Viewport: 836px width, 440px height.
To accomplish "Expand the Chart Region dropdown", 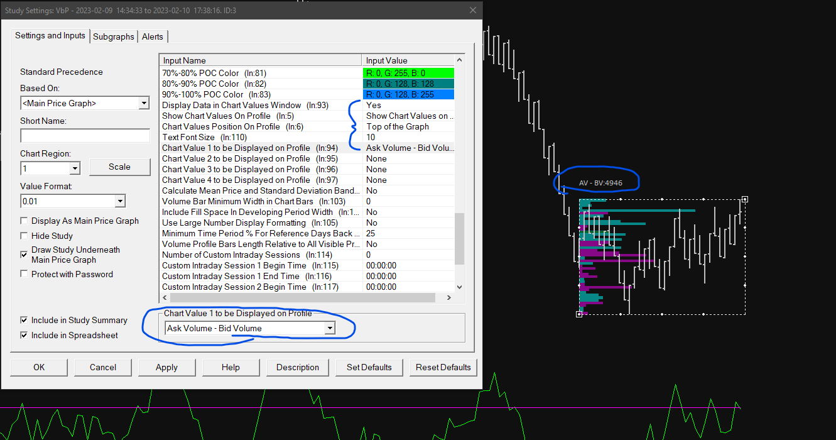I will pyautogui.click(x=75, y=168).
